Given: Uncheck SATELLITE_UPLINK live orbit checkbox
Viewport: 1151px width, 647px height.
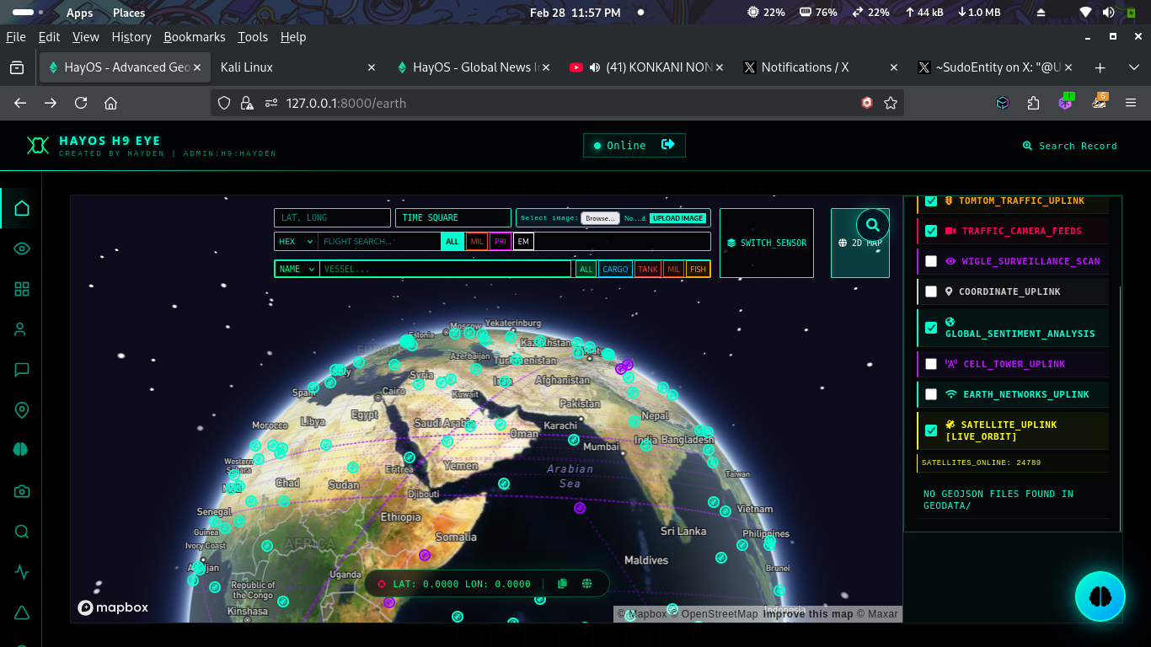Looking at the screenshot, I should click(931, 430).
